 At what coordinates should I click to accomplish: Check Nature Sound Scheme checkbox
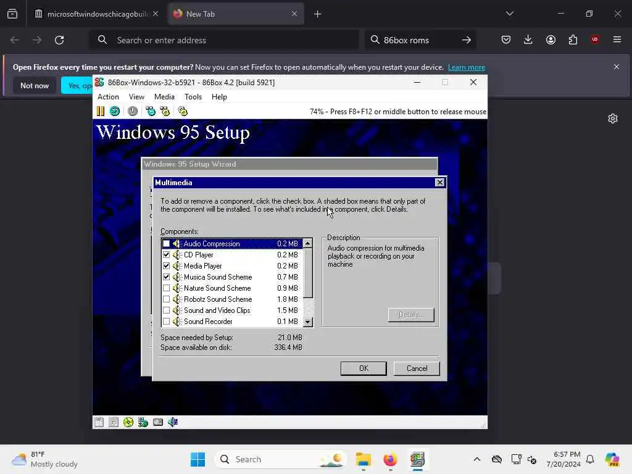click(x=166, y=288)
